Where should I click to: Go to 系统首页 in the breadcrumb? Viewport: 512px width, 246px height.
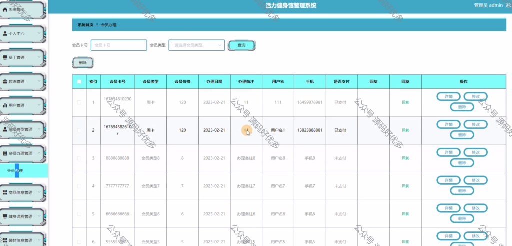(85, 25)
